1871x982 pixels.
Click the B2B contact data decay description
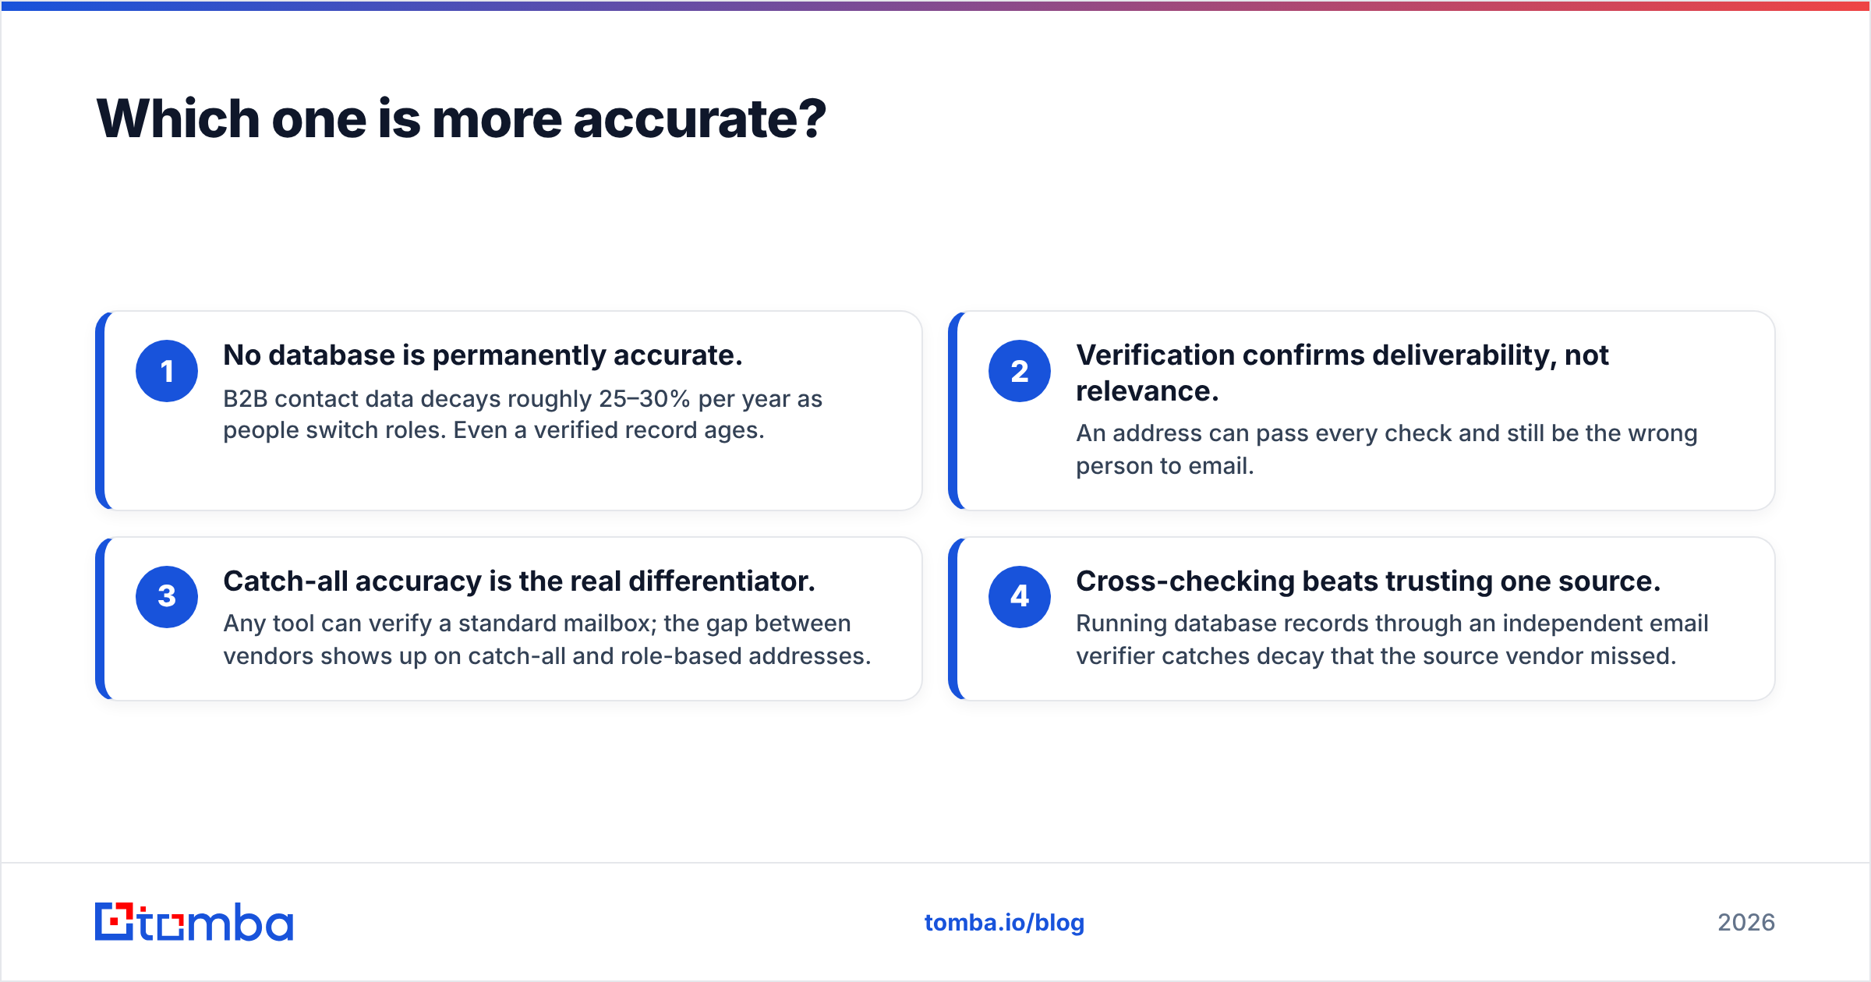click(x=522, y=415)
